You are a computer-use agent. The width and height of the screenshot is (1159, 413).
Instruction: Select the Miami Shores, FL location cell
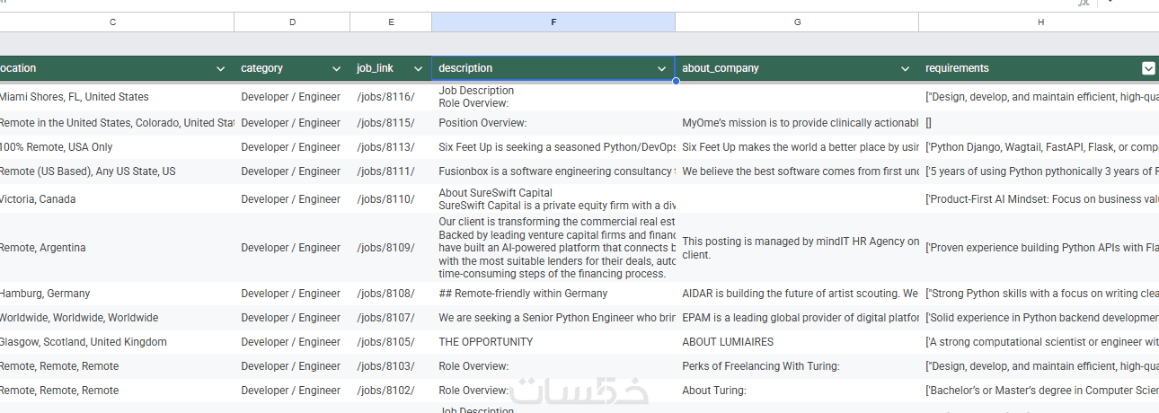coord(117,97)
